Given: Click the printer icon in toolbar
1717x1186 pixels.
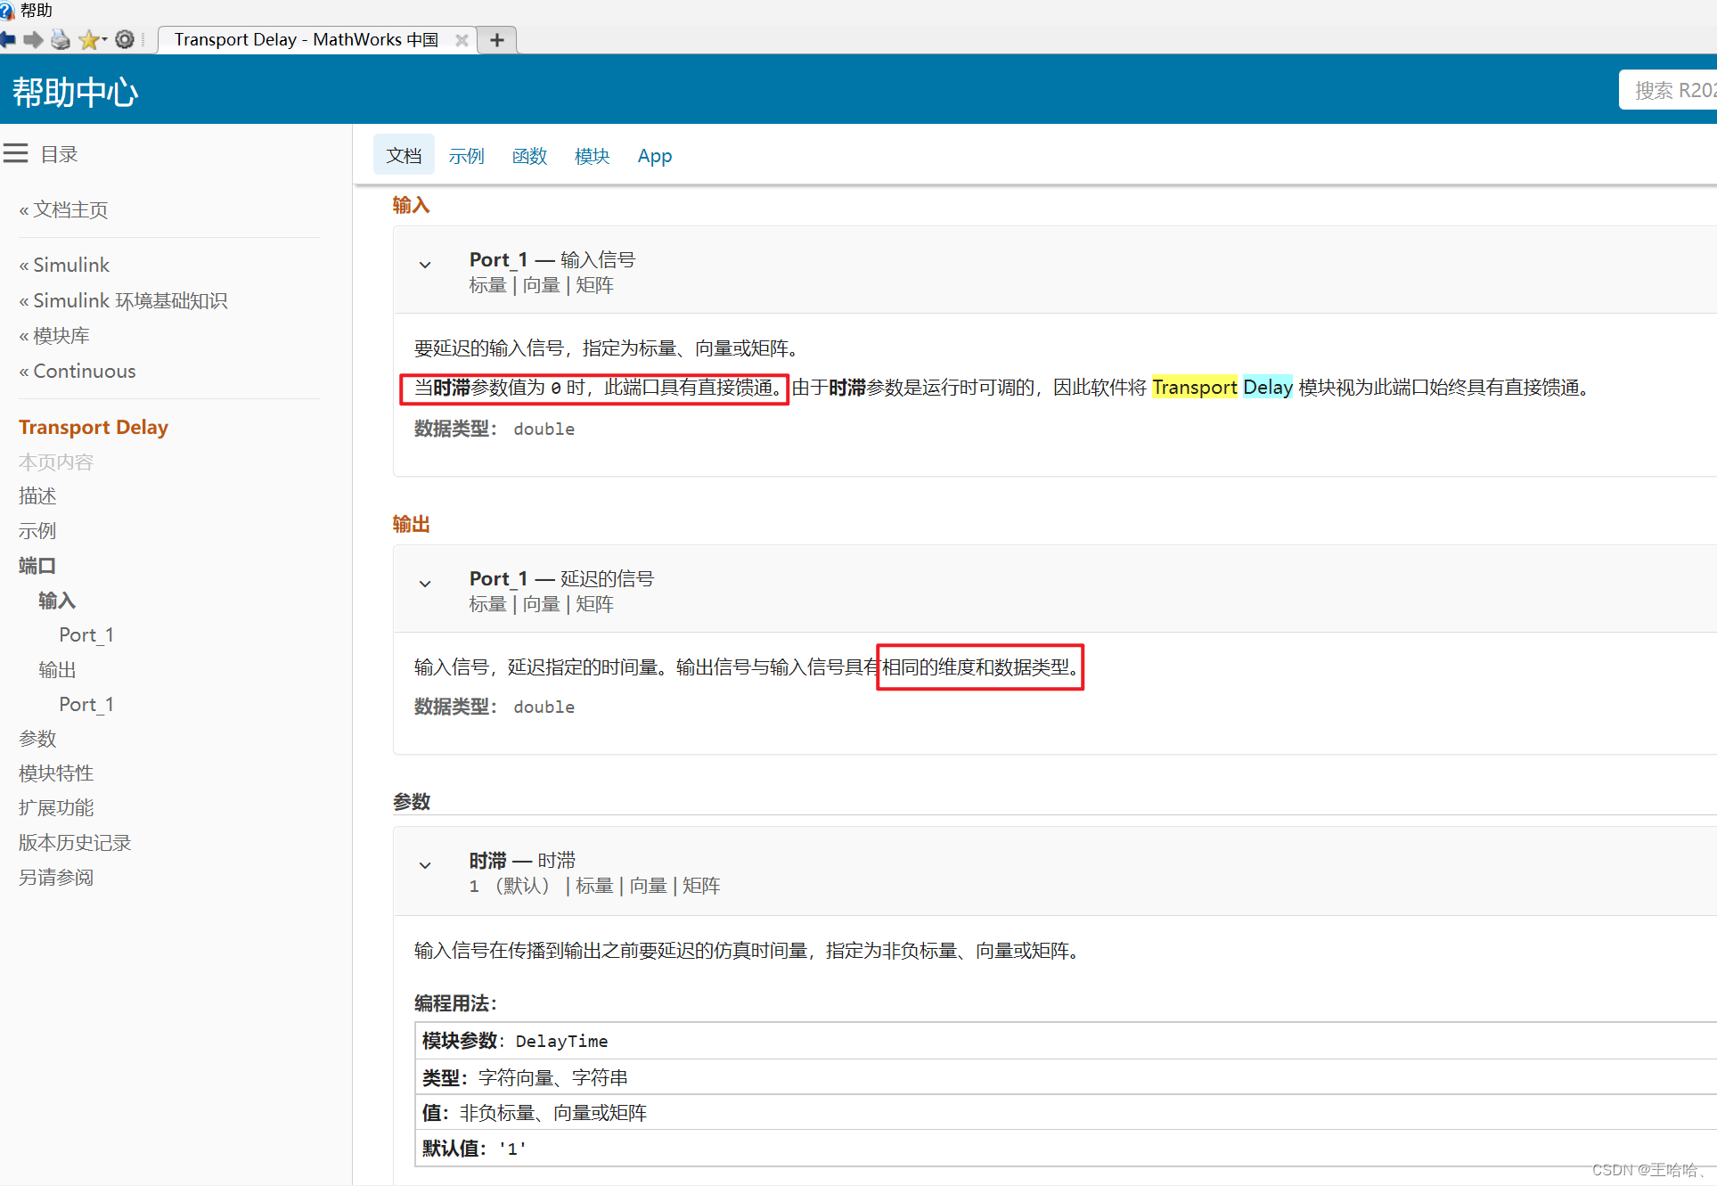Looking at the screenshot, I should [61, 39].
